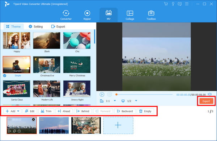Expand the Add dropdown arrow
This screenshot has width=217, height=141.
[x=18, y=111]
